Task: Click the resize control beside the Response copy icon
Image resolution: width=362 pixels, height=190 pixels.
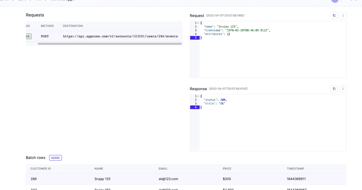Action: 343,88
